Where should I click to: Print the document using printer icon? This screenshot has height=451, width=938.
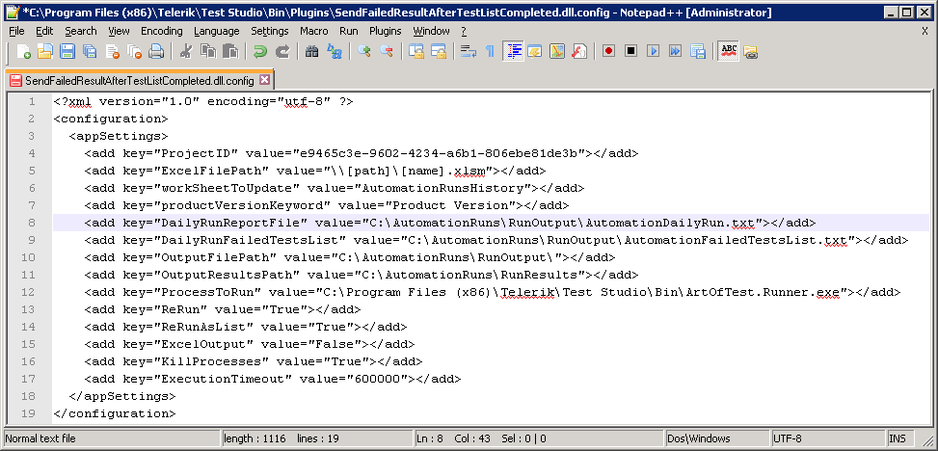click(x=156, y=51)
